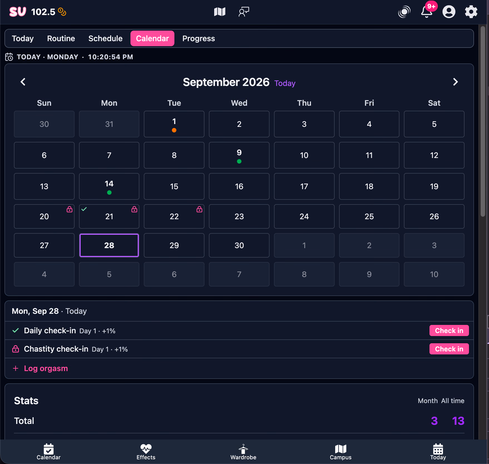Select September 22 on the calendar
Image resolution: width=489 pixels, height=464 pixels.
174,216
